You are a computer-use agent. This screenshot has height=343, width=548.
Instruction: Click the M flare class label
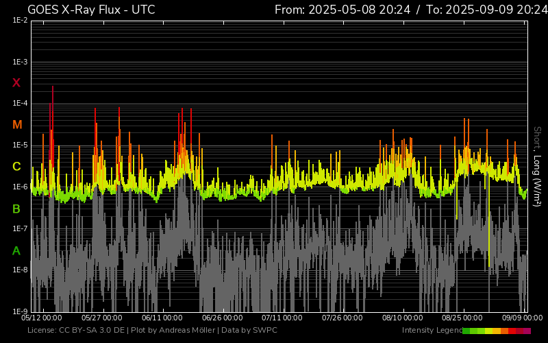point(17,125)
